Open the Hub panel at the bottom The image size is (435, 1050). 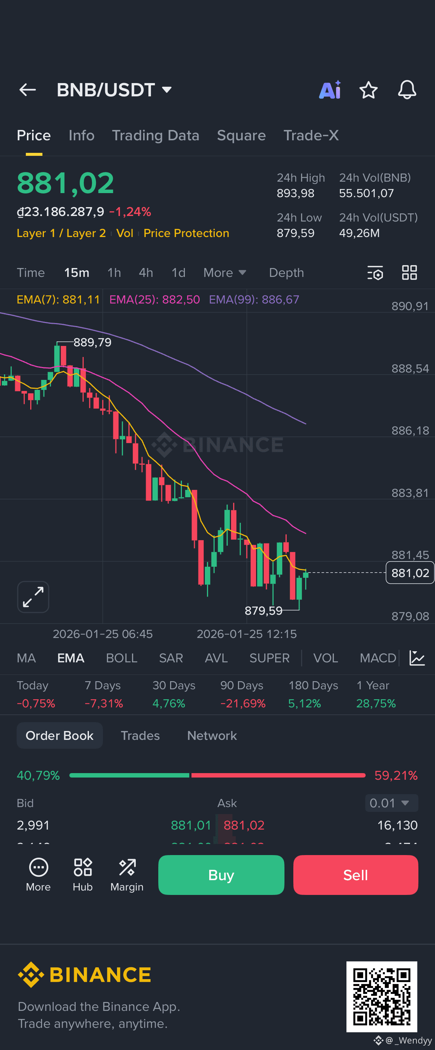click(x=82, y=875)
